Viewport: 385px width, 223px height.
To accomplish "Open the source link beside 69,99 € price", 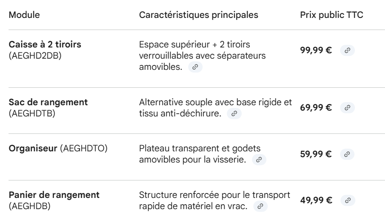I will pyautogui.click(x=347, y=107).
